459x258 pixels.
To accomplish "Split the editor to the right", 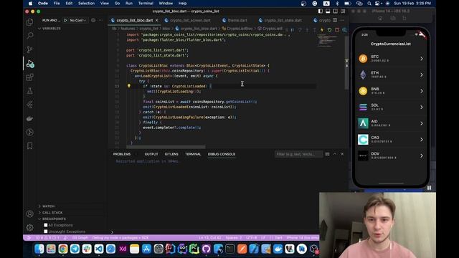I will click(x=335, y=20).
